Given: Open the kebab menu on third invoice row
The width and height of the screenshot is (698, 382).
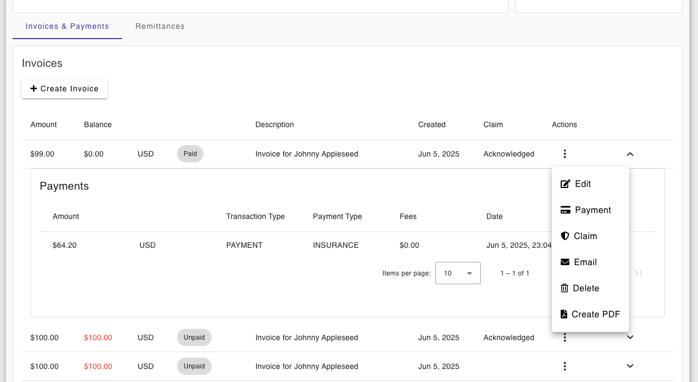Looking at the screenshot, I should (x=564, y=366).
